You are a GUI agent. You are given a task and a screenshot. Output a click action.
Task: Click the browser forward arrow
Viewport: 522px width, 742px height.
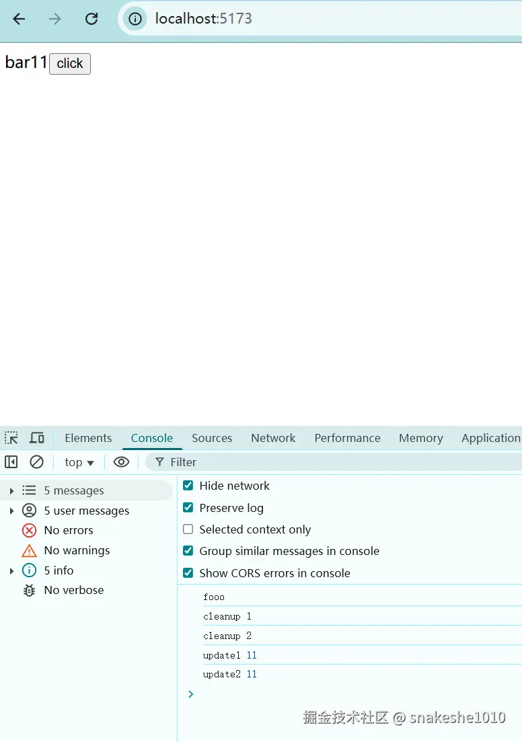click(55, 19)
